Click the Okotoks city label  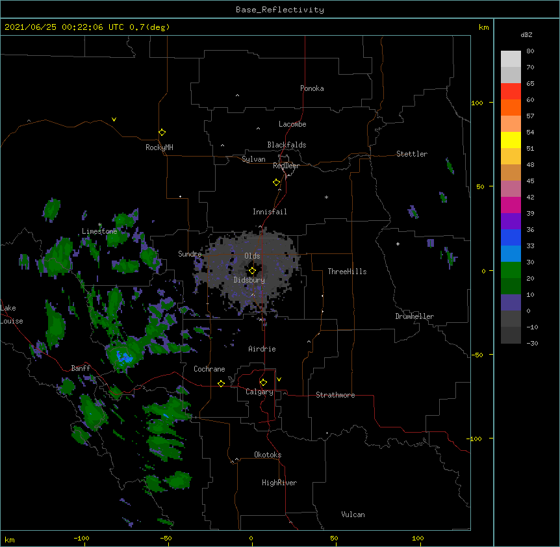point(268,455)
